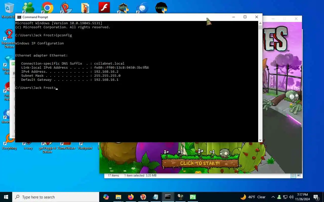Click the '1 item selected 3.35 MB' status text
The image size is (324, 202).
coord(140,175)
